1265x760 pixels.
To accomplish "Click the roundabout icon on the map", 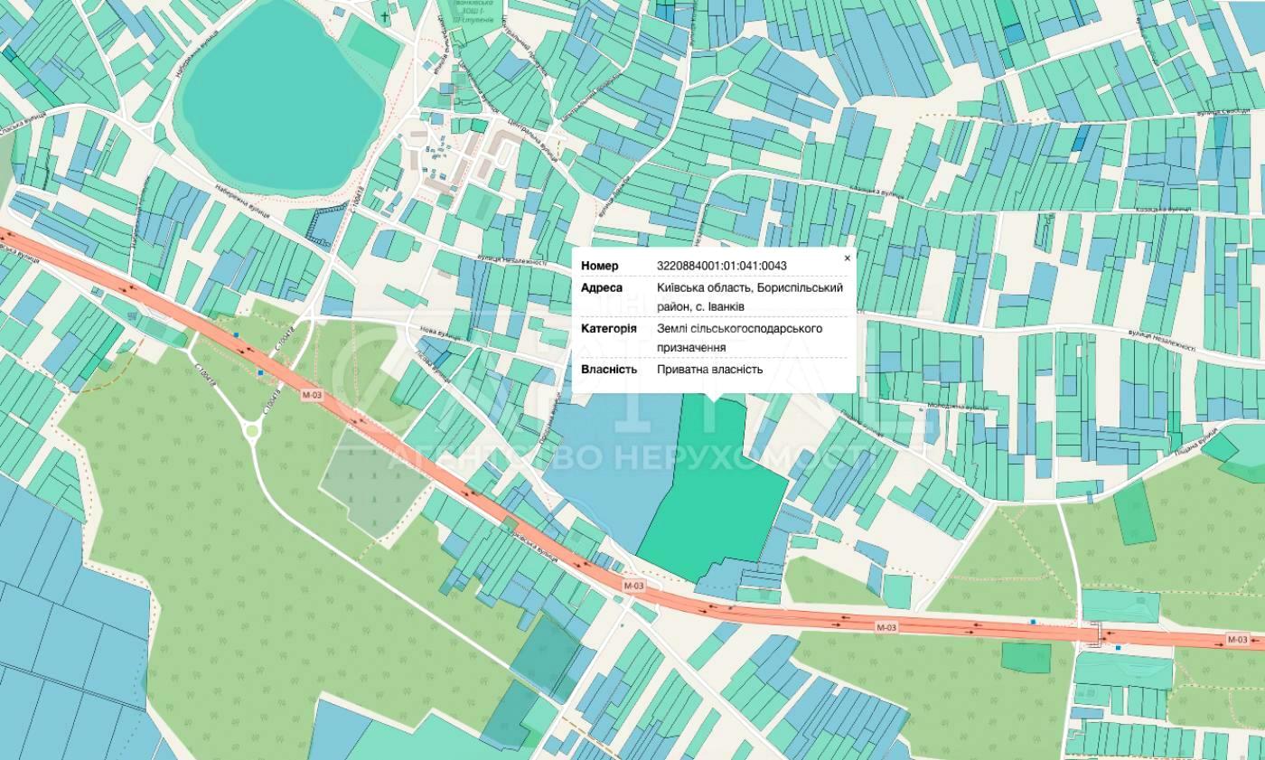I will 251,432.
